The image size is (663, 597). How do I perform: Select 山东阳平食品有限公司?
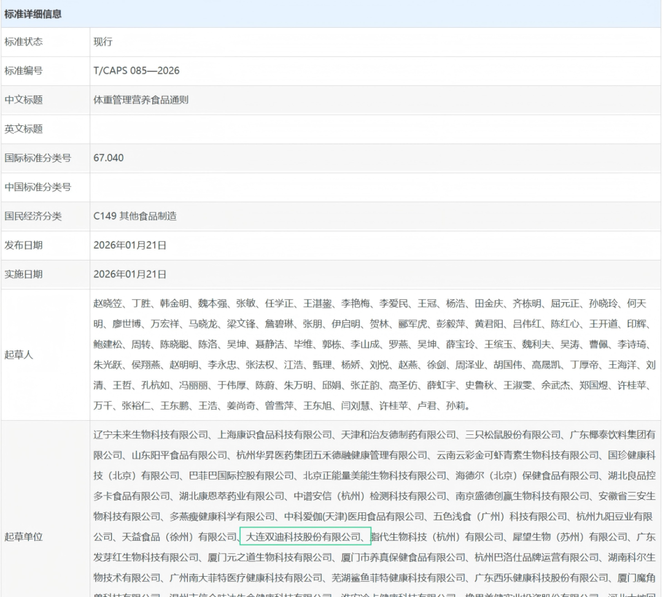[180, 455]
